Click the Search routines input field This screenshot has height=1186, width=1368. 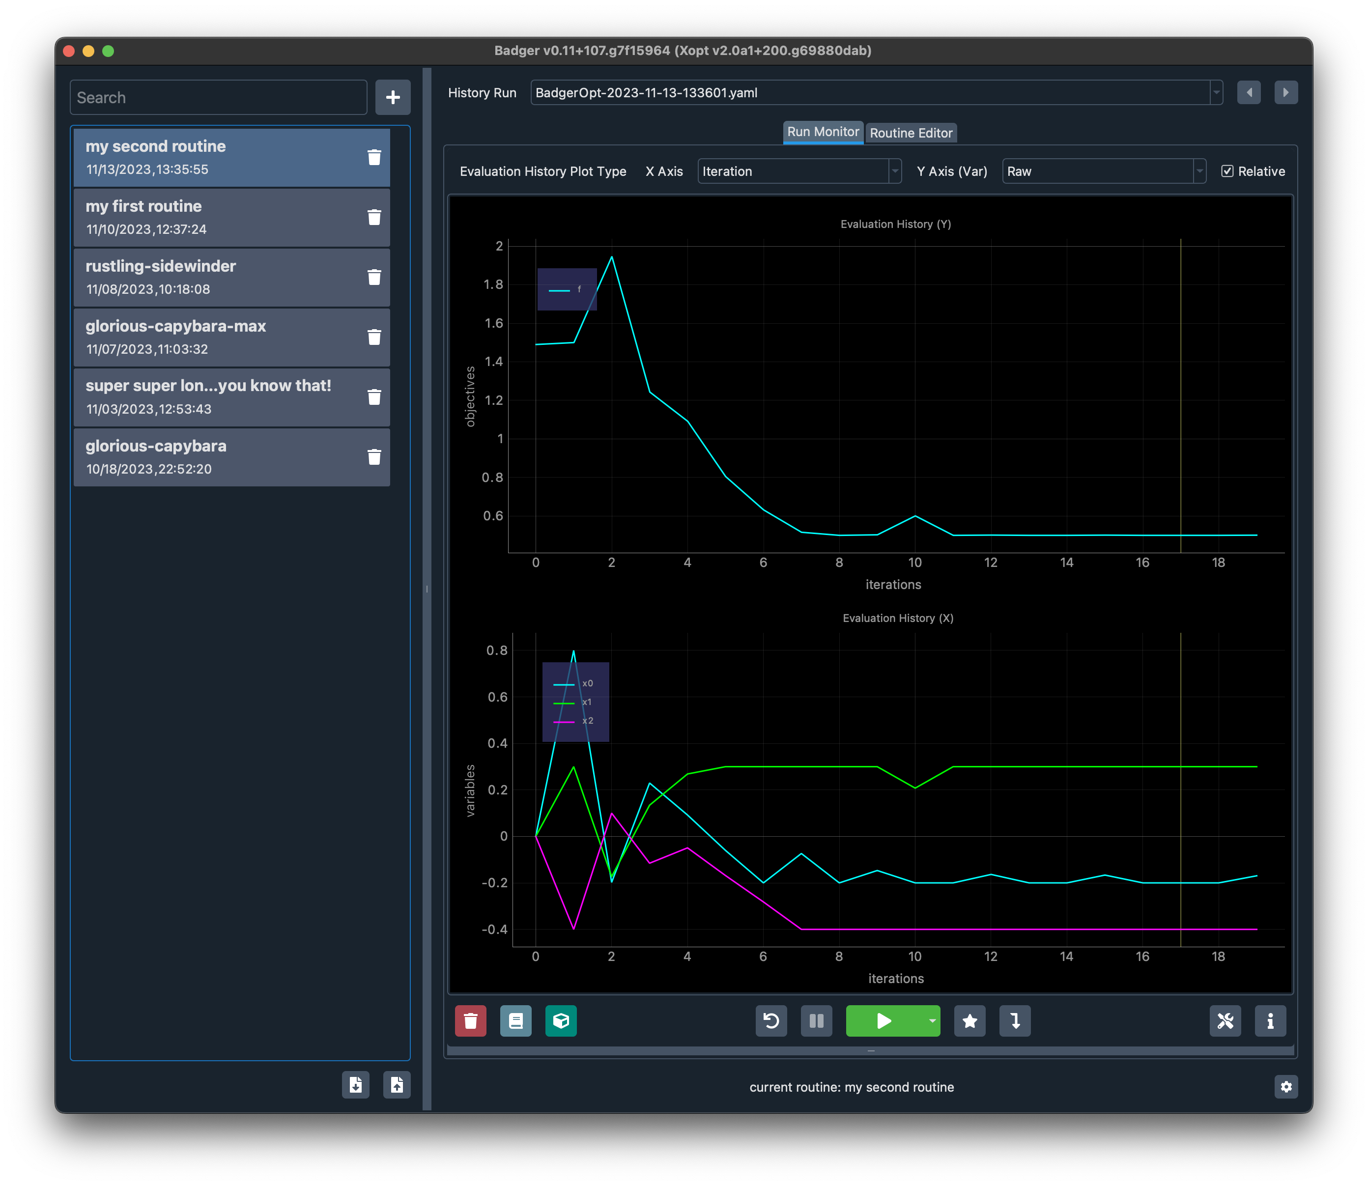click(x=218, y=97)
